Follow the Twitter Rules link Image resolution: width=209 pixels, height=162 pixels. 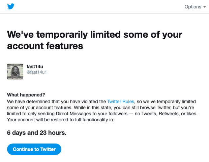tap(120, 102)
